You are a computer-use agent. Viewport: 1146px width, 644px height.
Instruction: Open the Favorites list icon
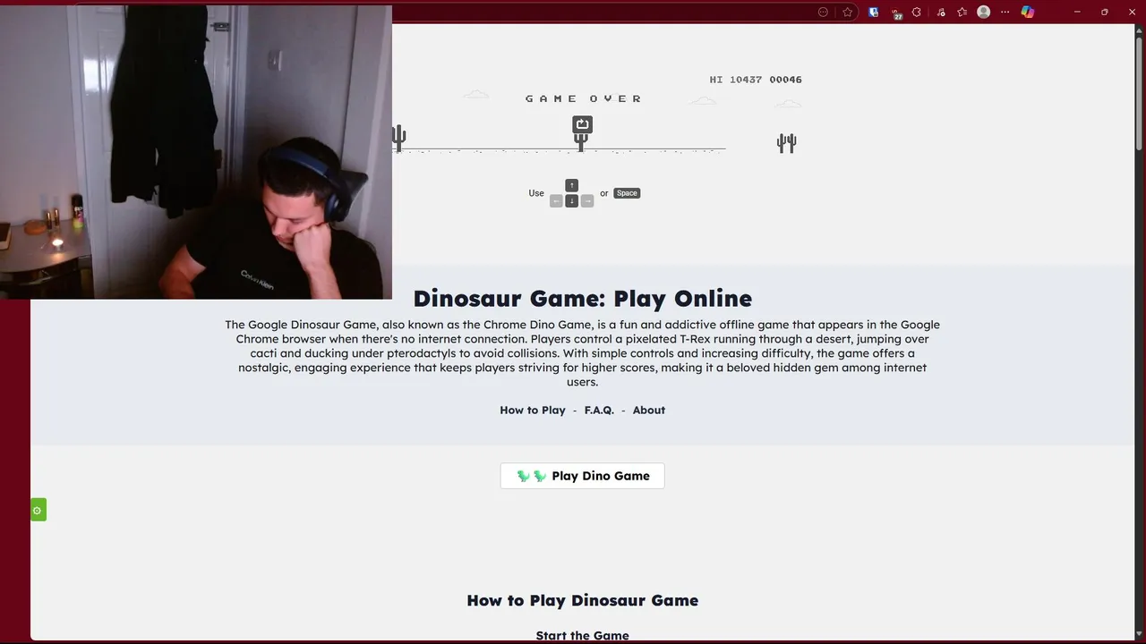962,12
